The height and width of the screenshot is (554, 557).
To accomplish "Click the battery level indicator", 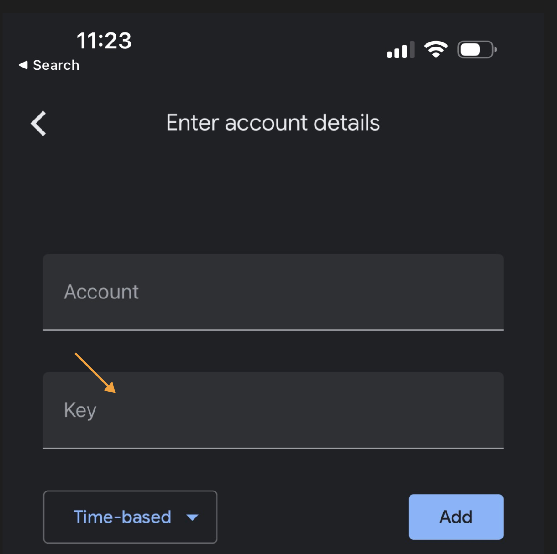I will pos(477,49).
